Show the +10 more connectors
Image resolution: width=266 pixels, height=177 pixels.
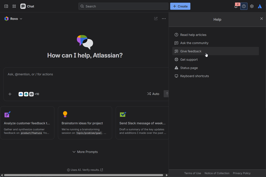point(37,94)
